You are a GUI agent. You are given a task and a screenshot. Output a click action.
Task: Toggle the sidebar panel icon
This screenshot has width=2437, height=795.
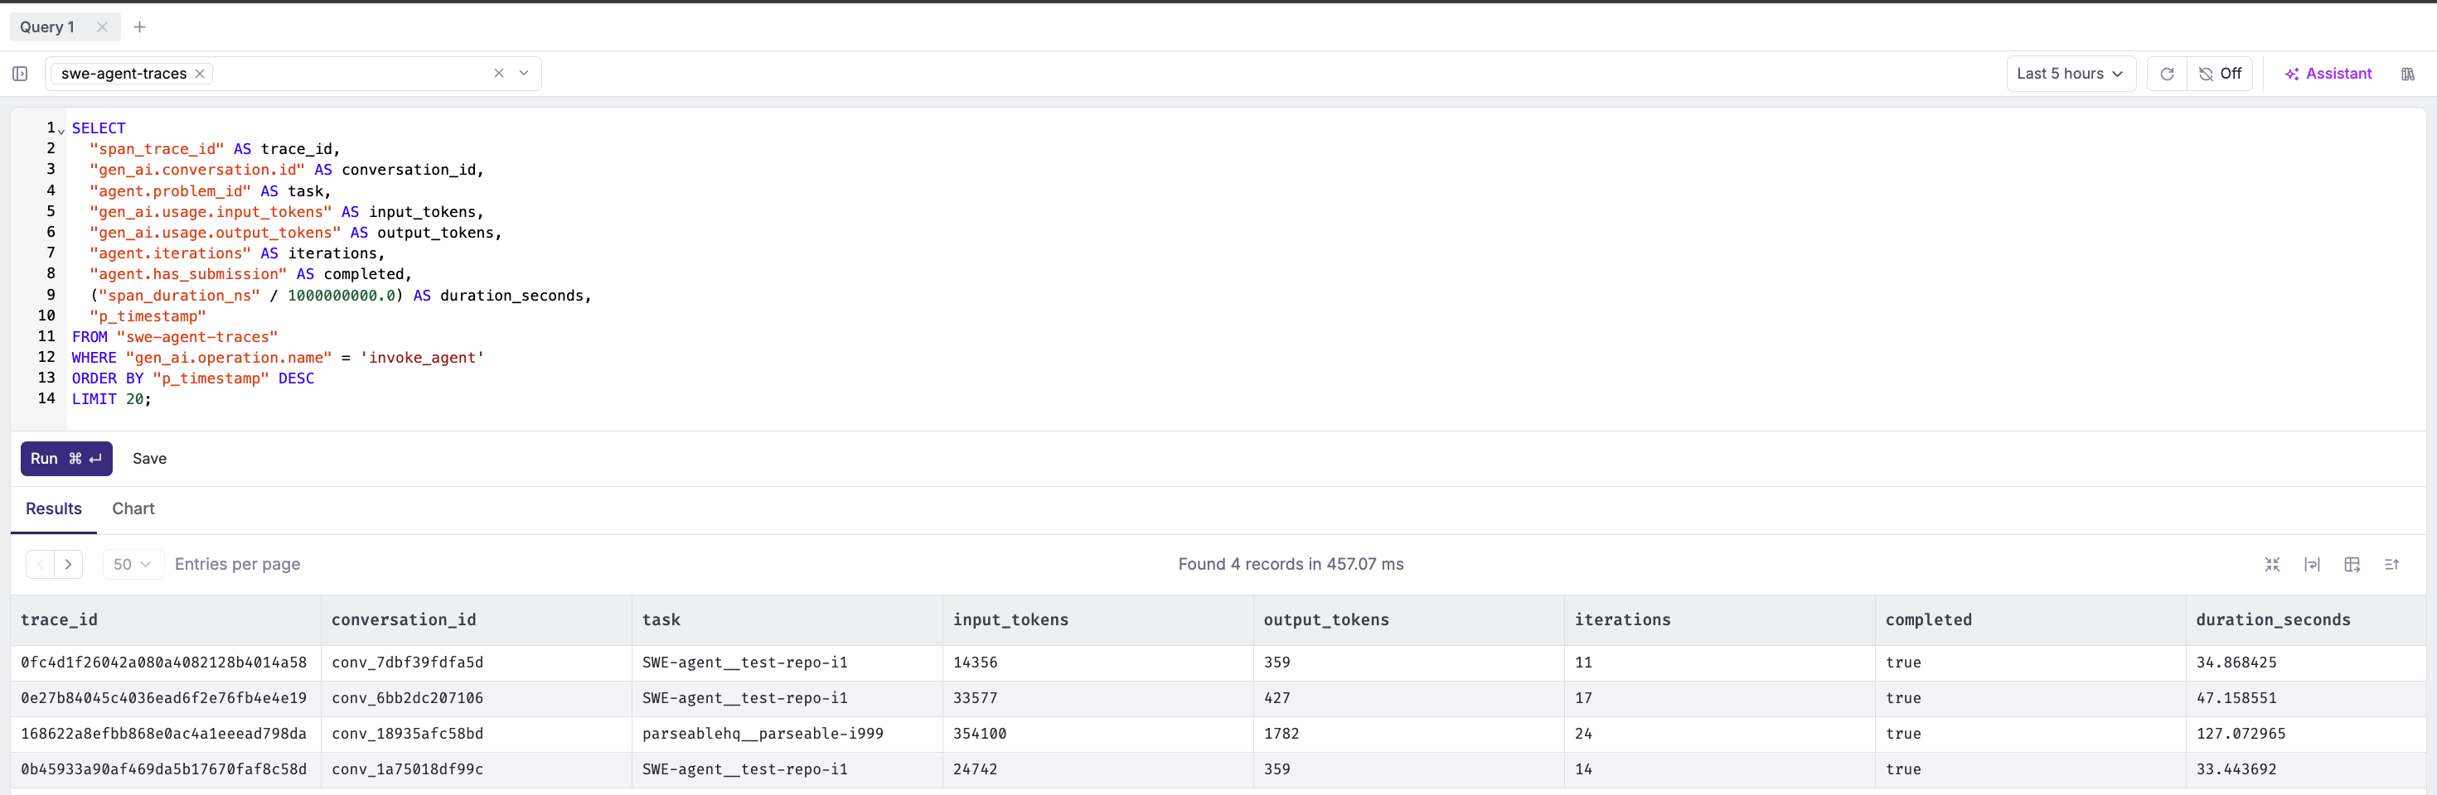20,74
